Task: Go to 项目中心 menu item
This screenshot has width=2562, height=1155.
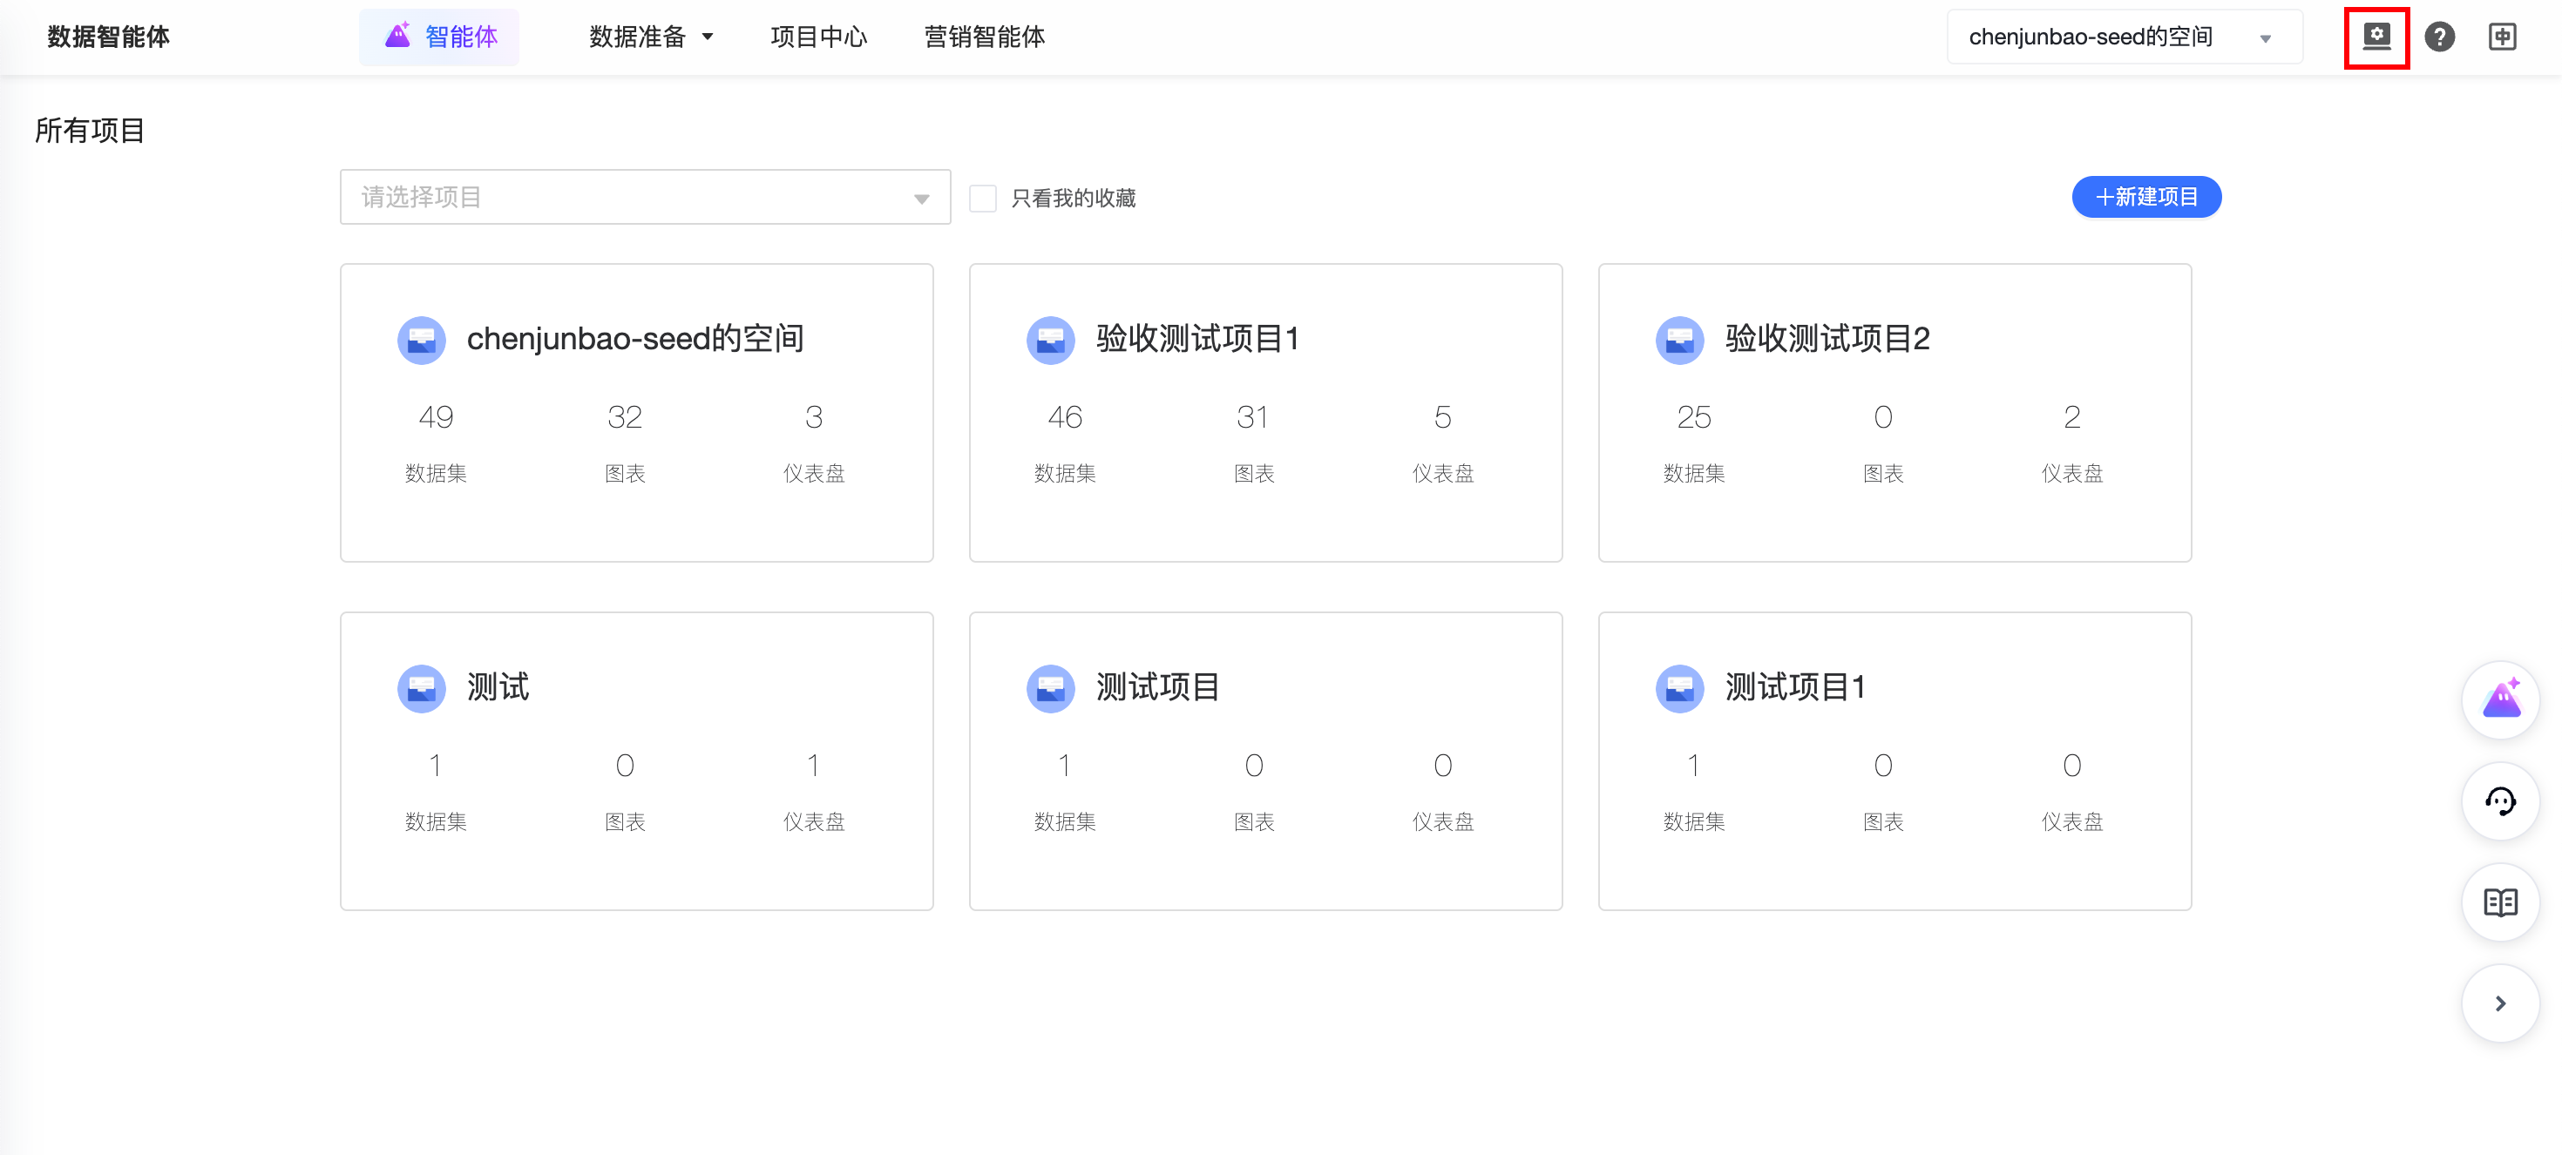Action: (x=818, y=37)
